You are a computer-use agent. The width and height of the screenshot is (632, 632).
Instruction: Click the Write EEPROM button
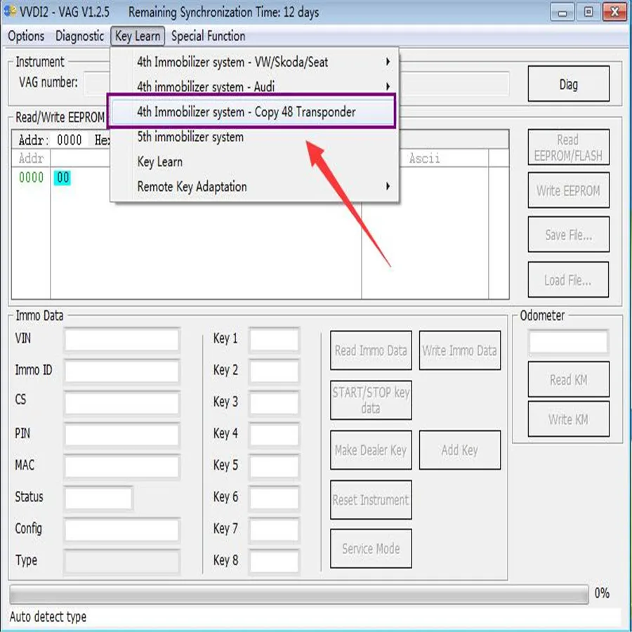point(568,190)
